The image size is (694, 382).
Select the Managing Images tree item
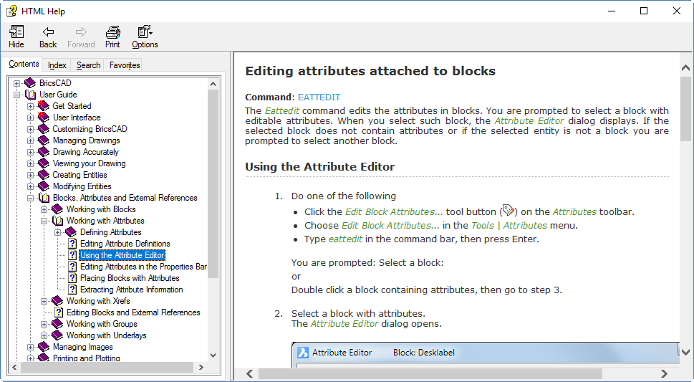pyautogui.click(x=83, y=347)
